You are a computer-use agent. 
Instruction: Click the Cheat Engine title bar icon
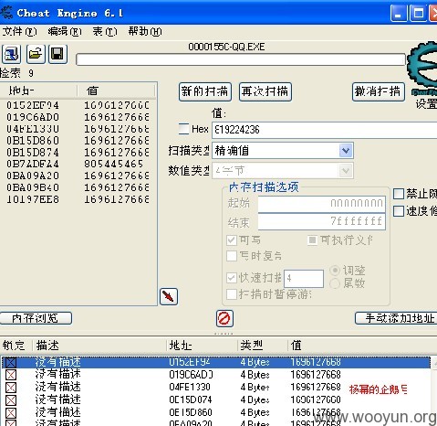[x=6, y=12]
